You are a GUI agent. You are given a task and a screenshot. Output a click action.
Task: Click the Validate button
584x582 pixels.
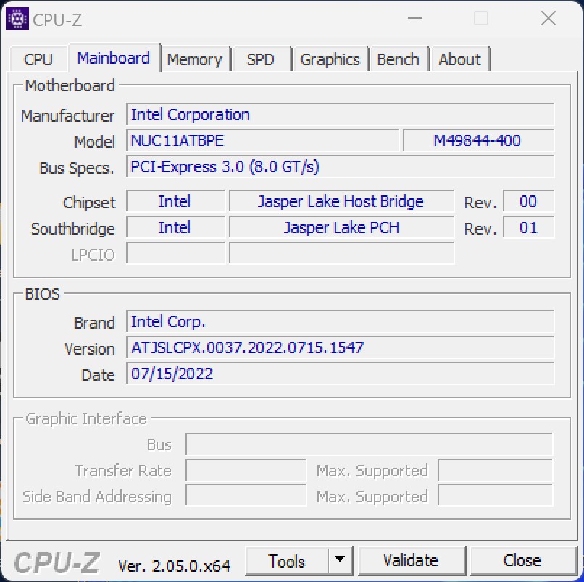411,561
